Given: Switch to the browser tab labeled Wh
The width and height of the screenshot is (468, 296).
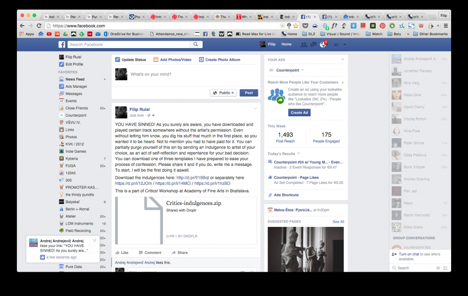Looking at the screenshot, I should 244,17.
